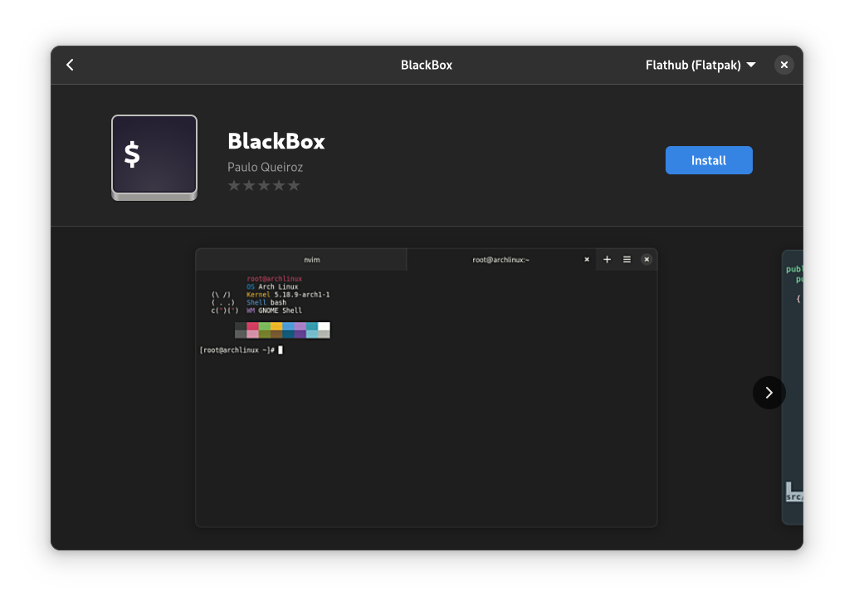Open the hamburger menu in the terminal screenshot
This screenshot has width=854, height=606.
click(627, 259)
